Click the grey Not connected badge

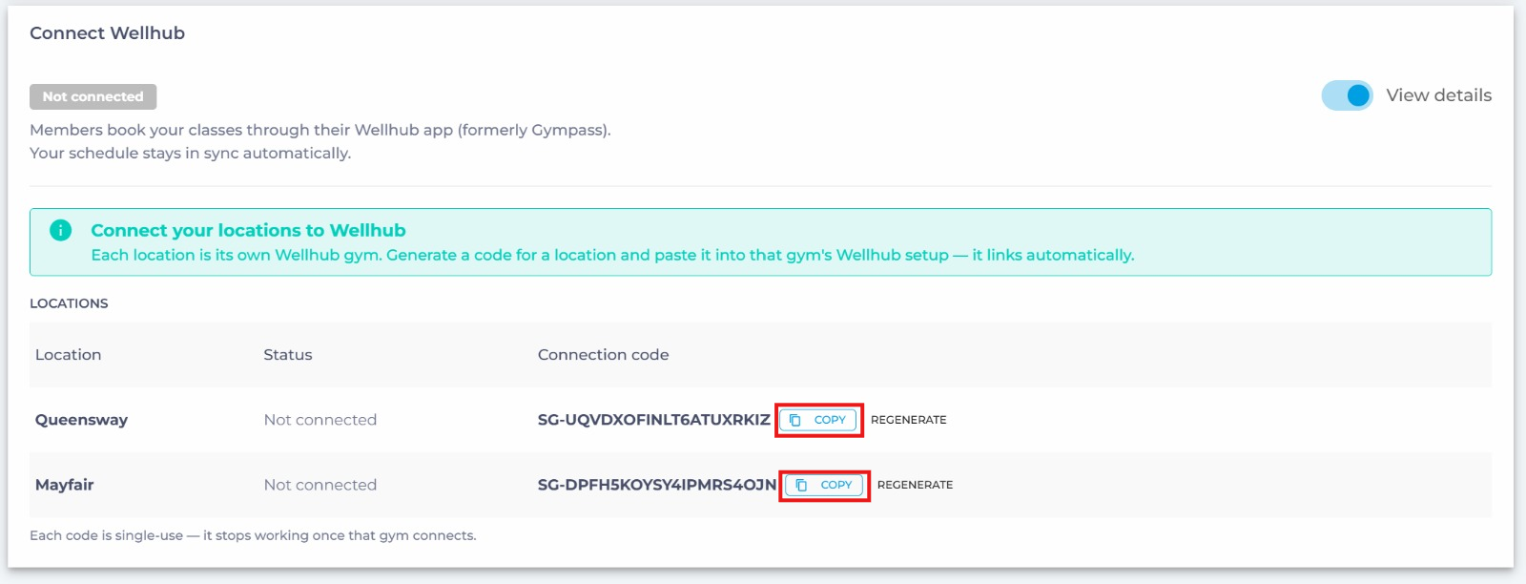[x=93, y=96]
